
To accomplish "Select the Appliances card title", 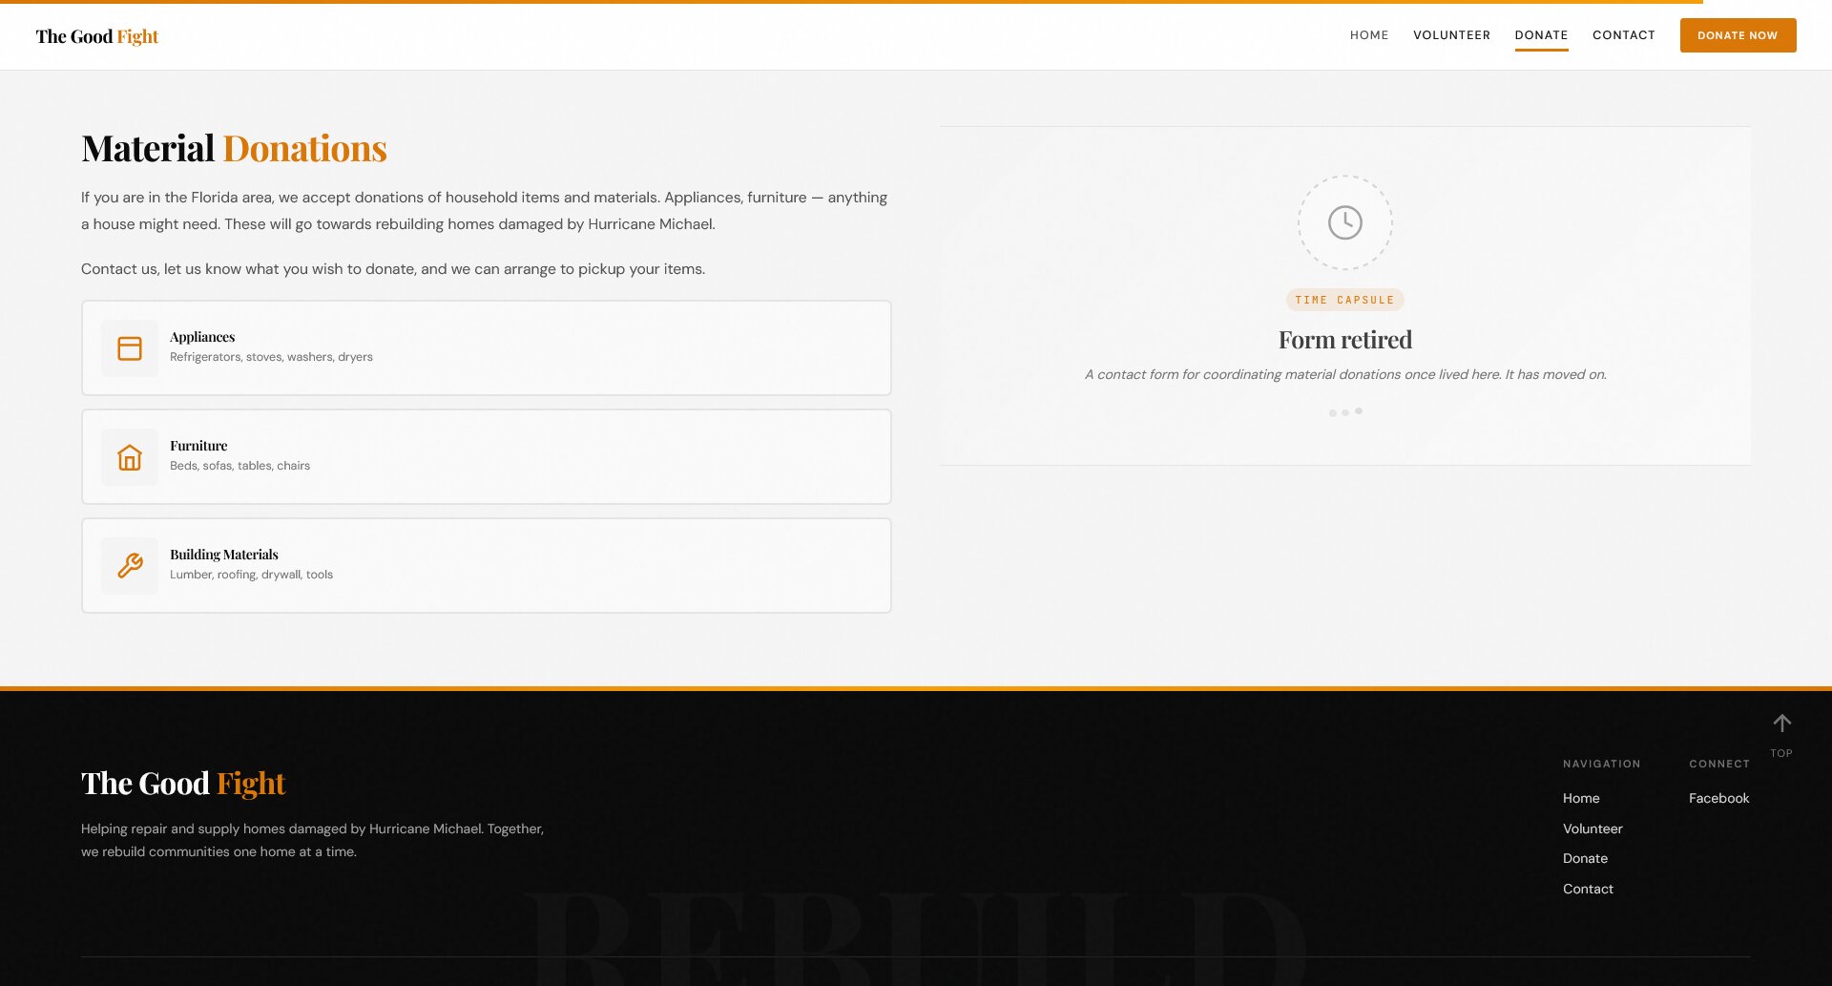I will point(202,337).
